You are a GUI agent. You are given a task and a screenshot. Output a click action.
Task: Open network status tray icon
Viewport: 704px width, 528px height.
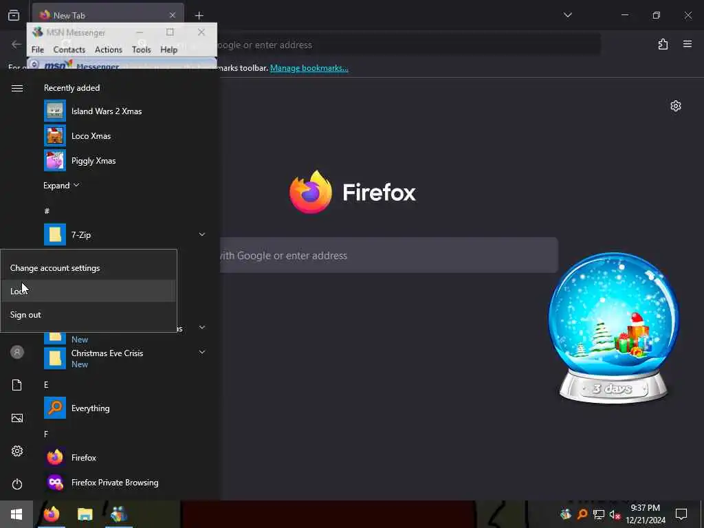coord(599,514)
